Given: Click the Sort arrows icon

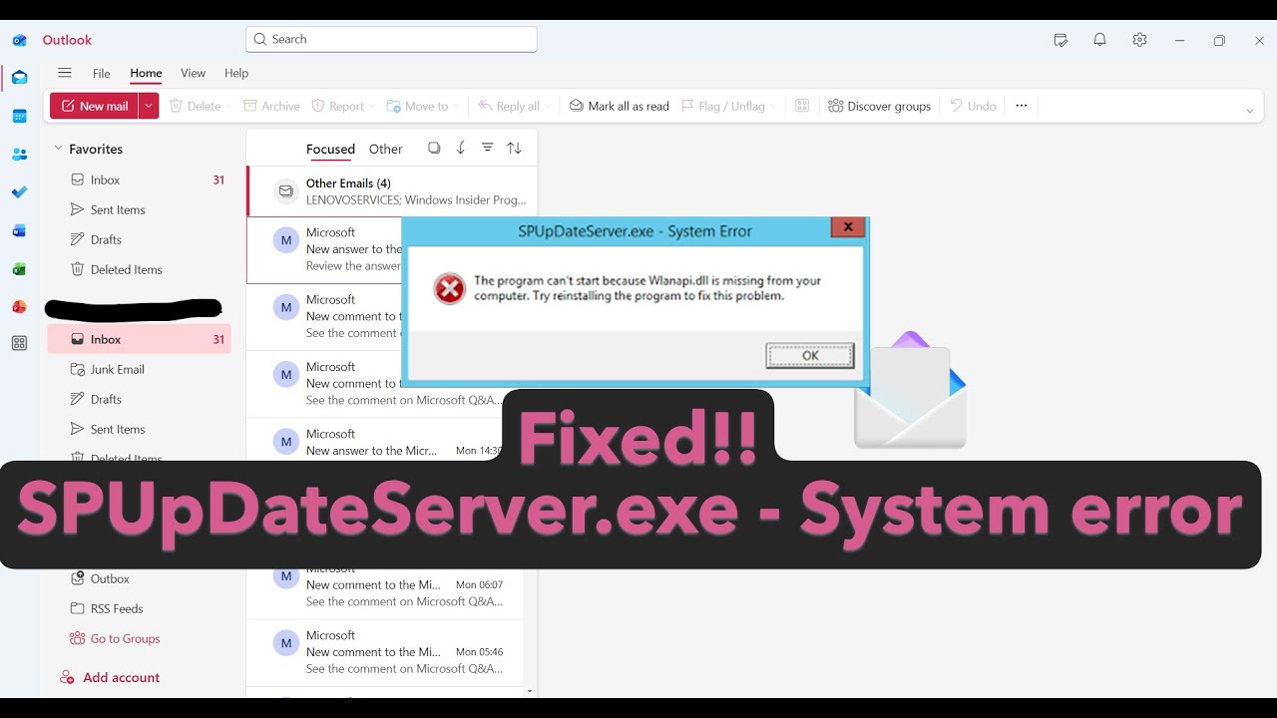Looking at the screenshot, I should point(514,148).
